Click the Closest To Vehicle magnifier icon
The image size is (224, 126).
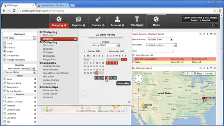5,101
